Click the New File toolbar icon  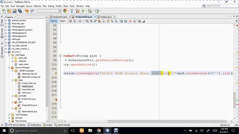click(4, 11)
